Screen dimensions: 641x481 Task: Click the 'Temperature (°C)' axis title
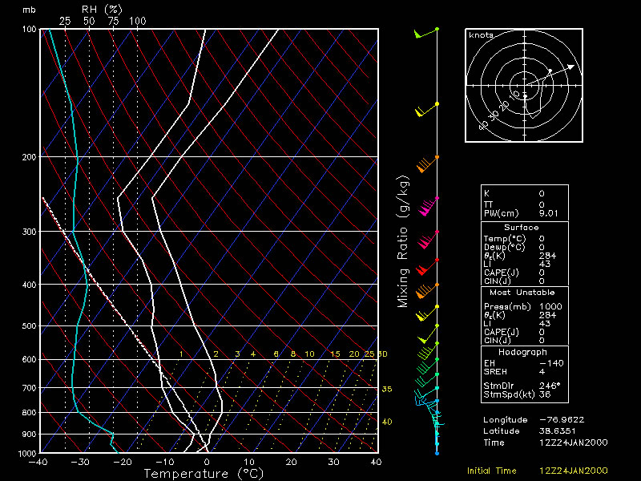click(204, 474)
